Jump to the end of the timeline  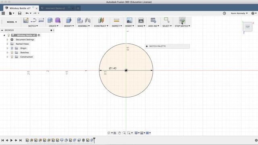(21, 140)
